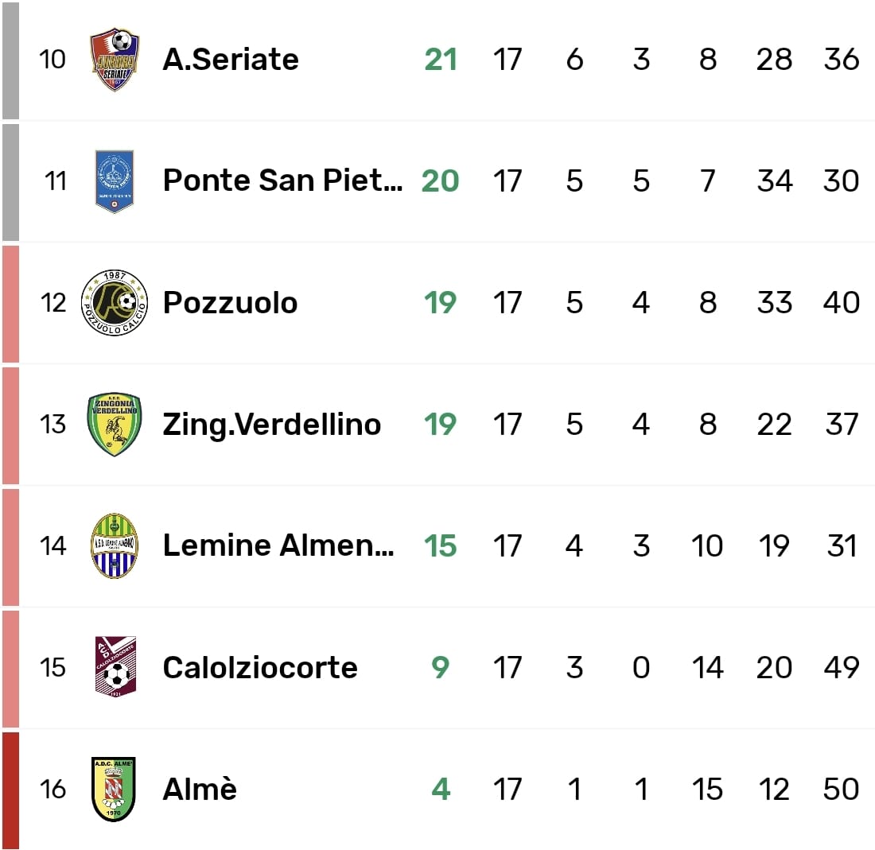The width and height of the screenshot is (875, 850).
Task: Click the gray position bar beside A.Seriate
Action: click(x=10, y=60)
